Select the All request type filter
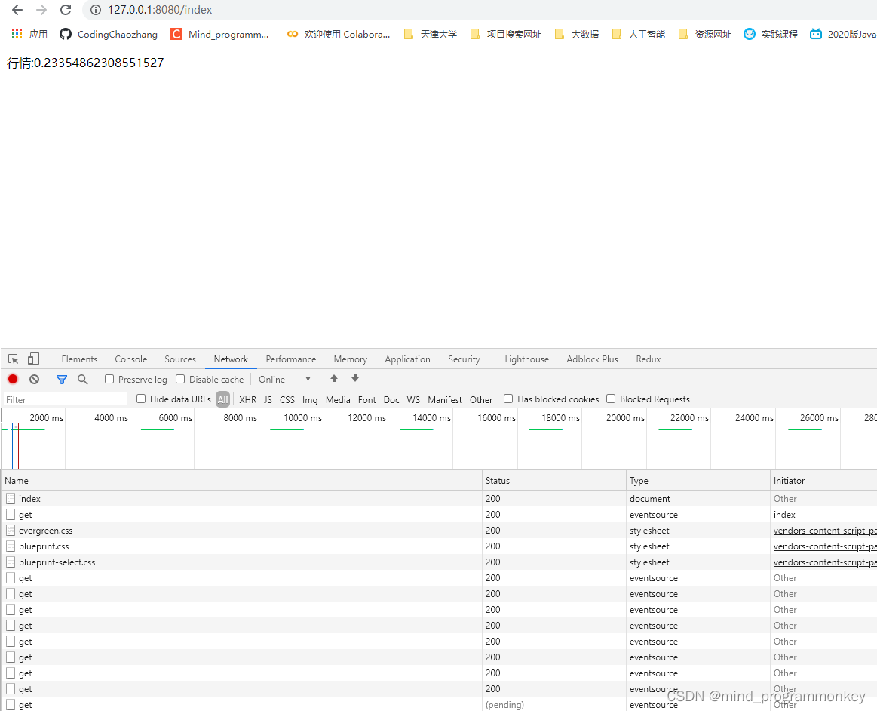 click(x=222, y=399)
